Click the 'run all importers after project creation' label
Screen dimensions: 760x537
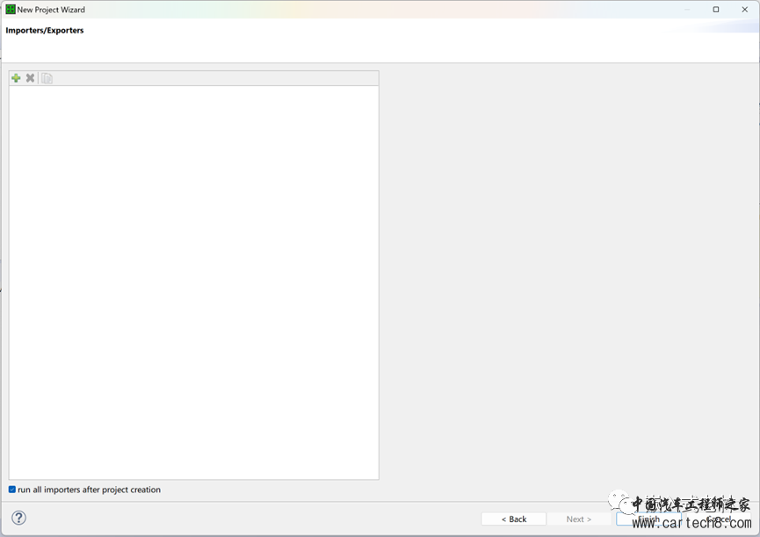pyautogui.click(x=89, y=490)
